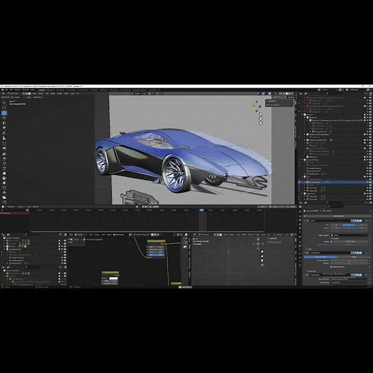Click the Mirror Object field

click(x=349, y=235)
